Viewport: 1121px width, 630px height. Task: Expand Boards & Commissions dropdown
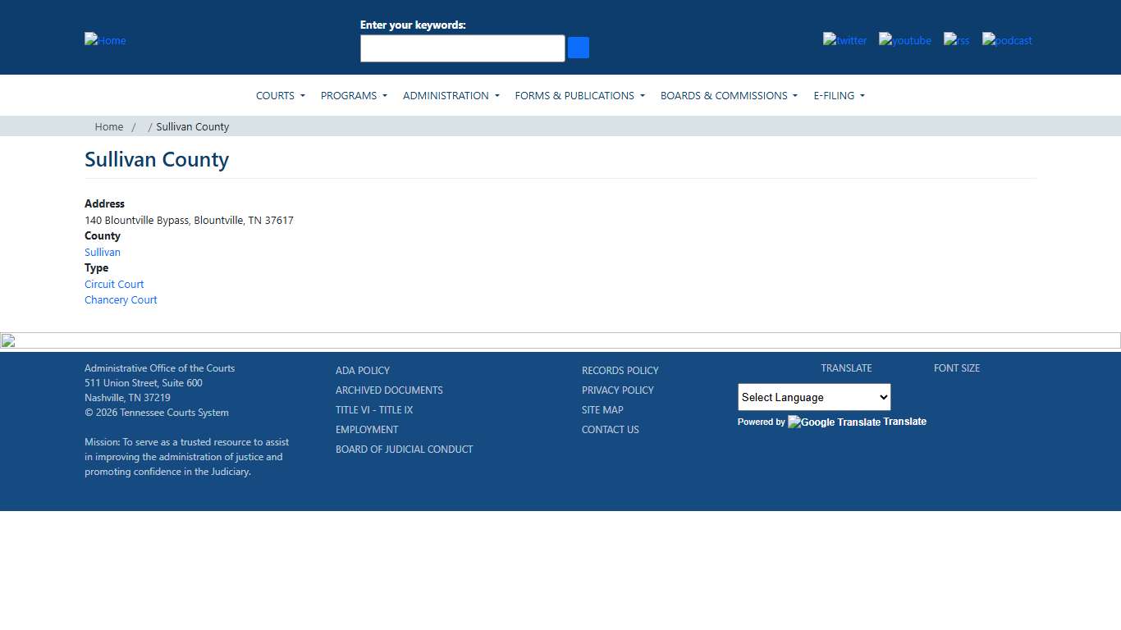click(x=729, y=96)
